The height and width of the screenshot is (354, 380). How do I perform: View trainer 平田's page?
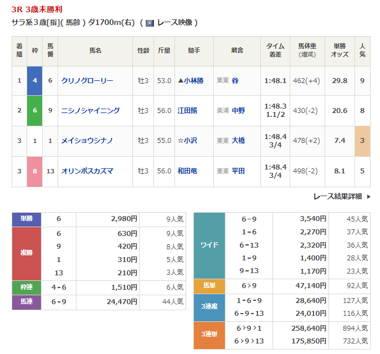[238, 171]
